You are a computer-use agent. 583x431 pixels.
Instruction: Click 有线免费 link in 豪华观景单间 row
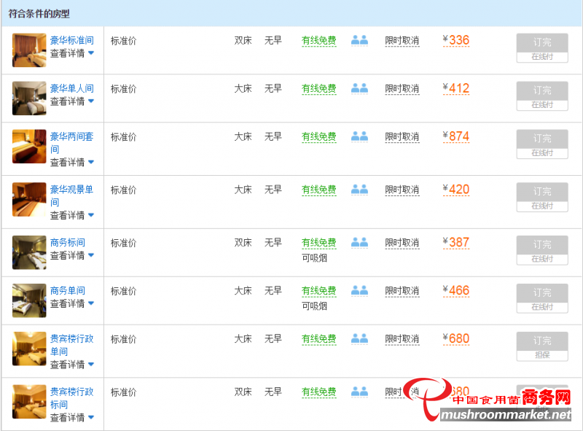(318, 190)
